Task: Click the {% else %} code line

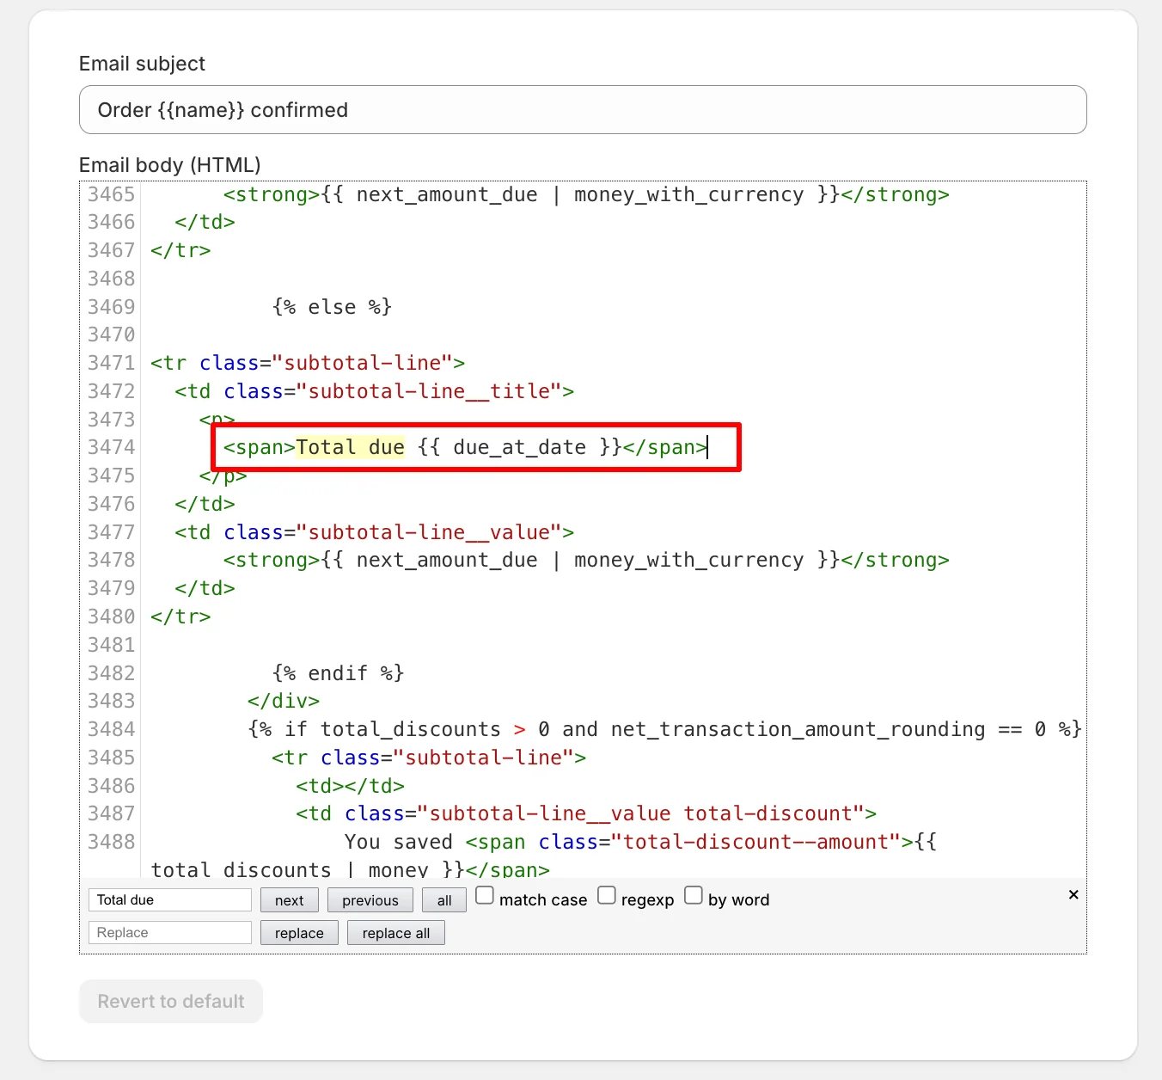Action: coord(332,307)
